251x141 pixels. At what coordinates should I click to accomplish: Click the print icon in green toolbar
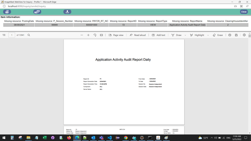7,12
